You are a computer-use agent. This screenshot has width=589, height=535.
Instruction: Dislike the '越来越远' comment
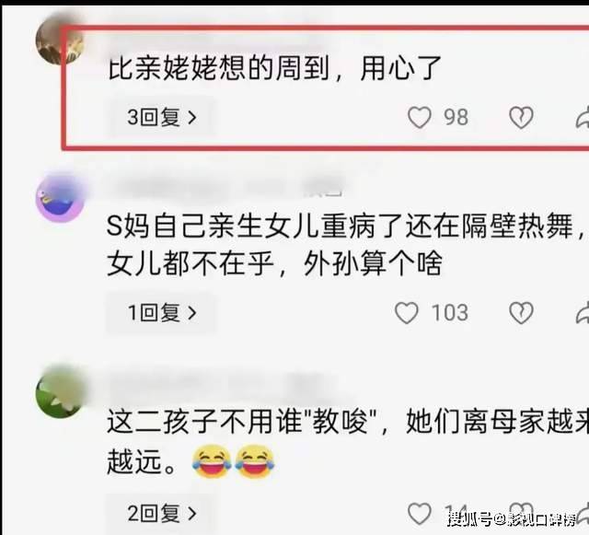pos(521,513)
